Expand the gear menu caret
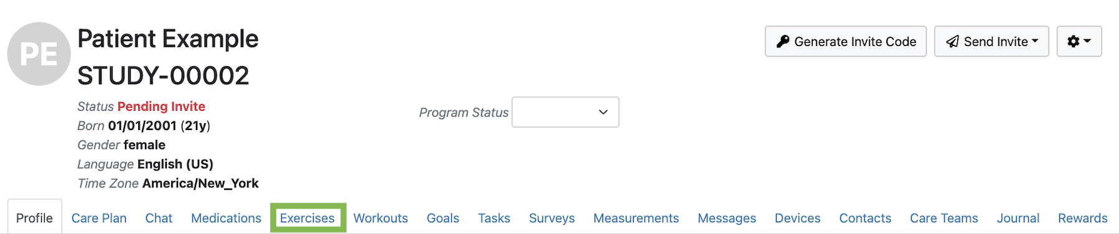The image size is (1119, 234). pyautogui.click(x=1087, y=41)
